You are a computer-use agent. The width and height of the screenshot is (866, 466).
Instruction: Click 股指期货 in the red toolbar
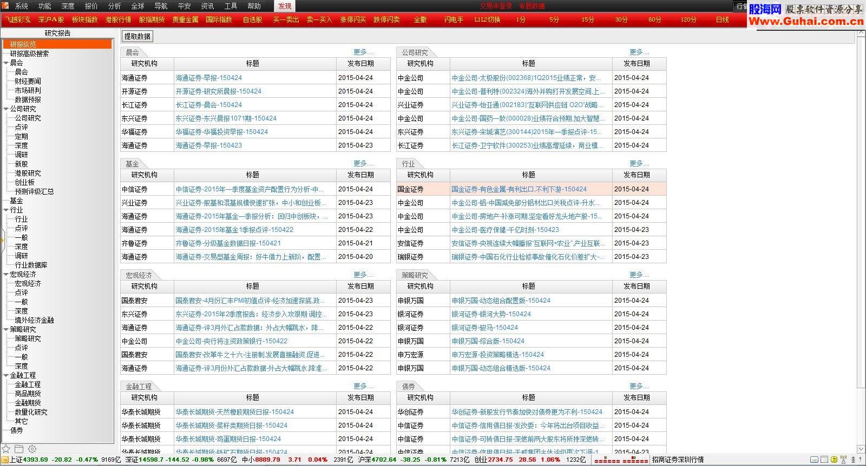pyautogui.click(x=152, y=19)
